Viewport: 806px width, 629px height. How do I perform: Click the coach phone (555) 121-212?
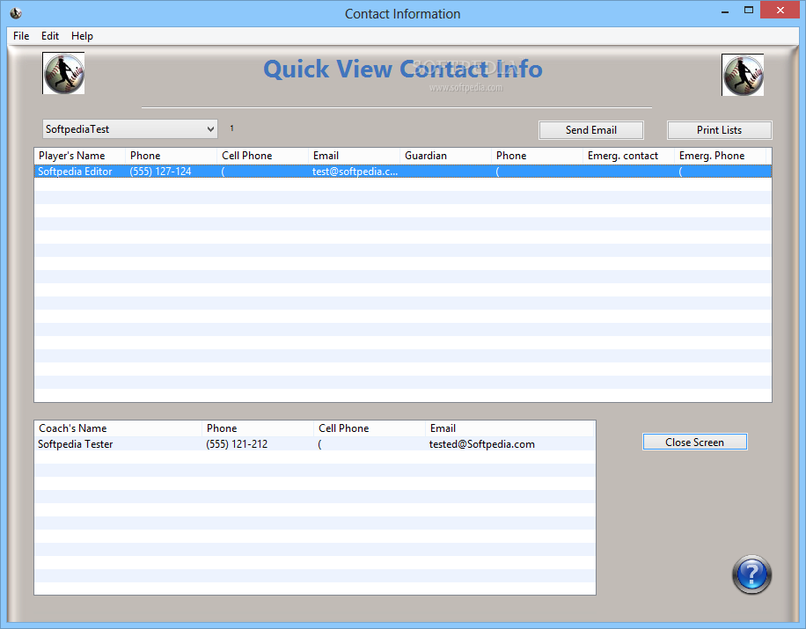point(237,444)
